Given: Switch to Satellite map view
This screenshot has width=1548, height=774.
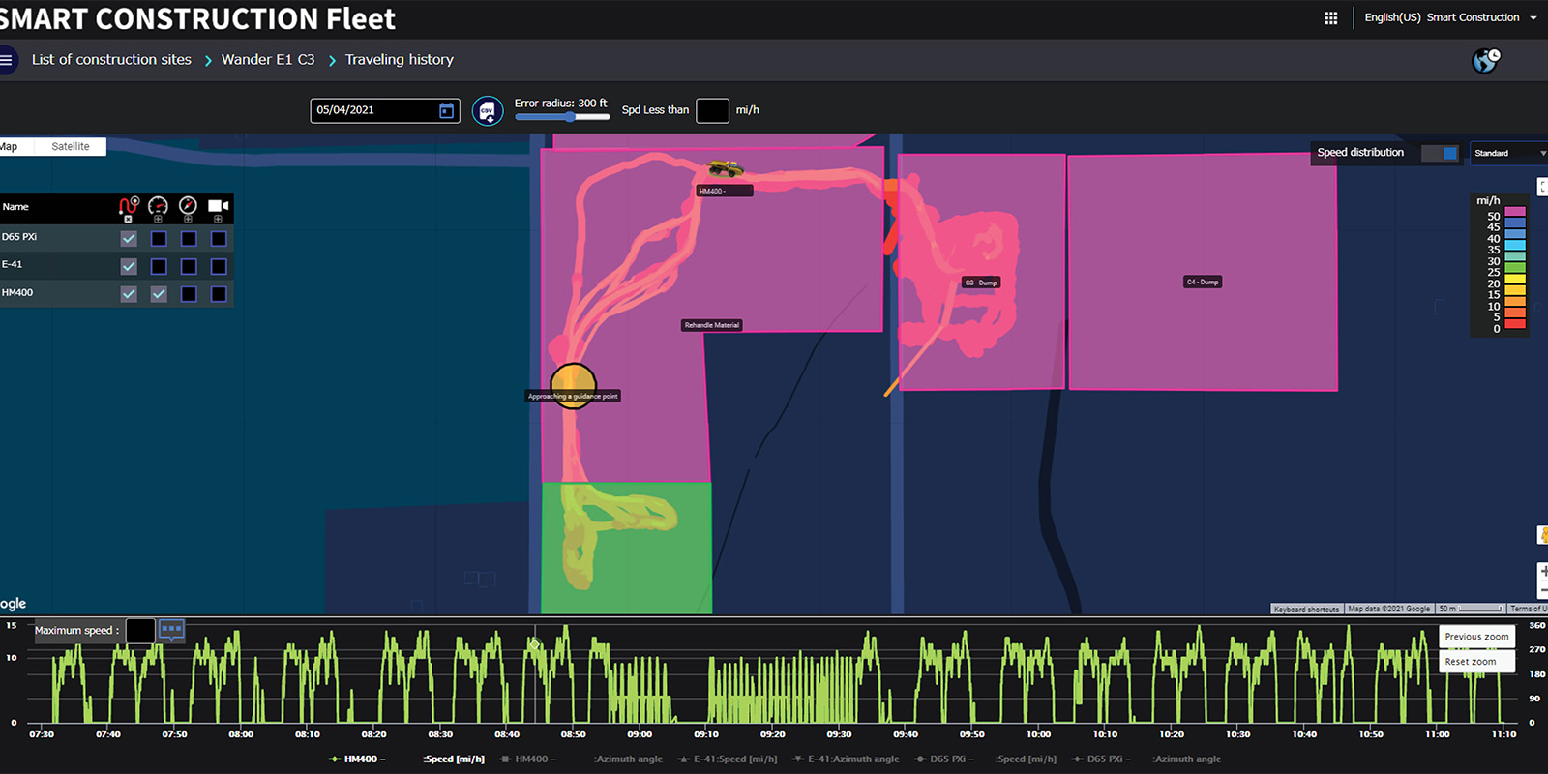Looking at the screenshot, I should (x=71, y=147).
